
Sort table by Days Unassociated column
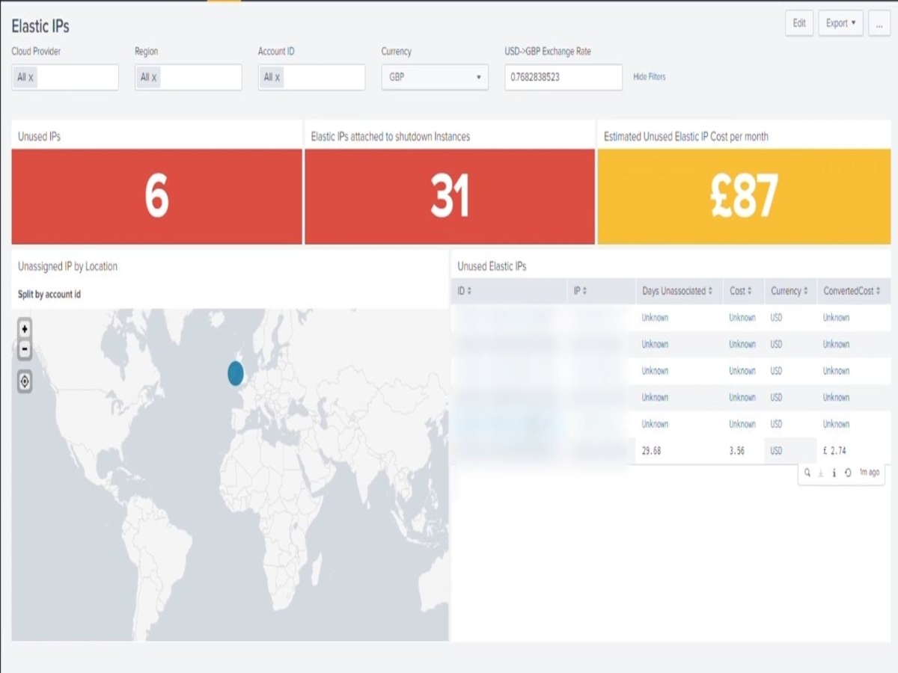point(677,291)
